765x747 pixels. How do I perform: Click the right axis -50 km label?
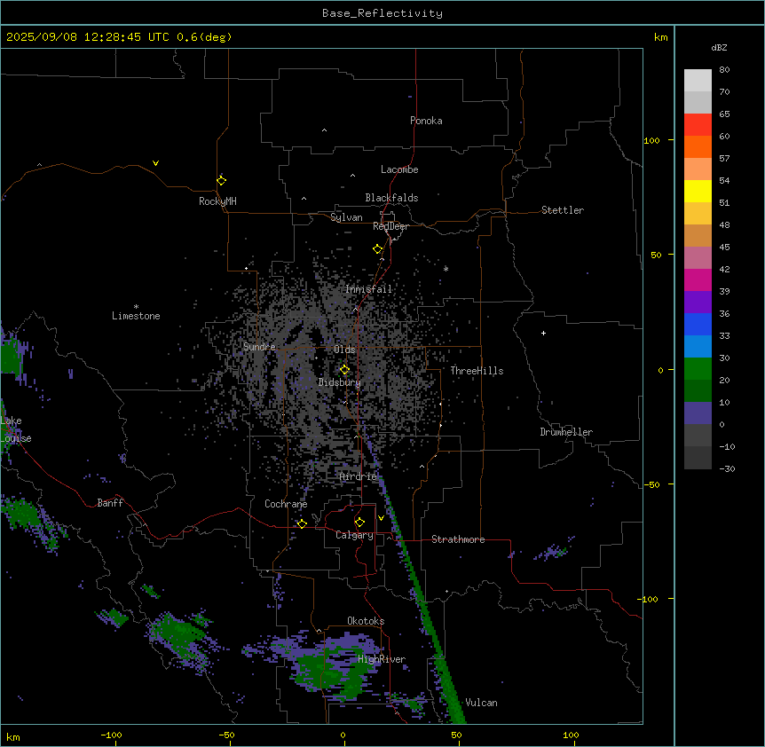(651, 484)
